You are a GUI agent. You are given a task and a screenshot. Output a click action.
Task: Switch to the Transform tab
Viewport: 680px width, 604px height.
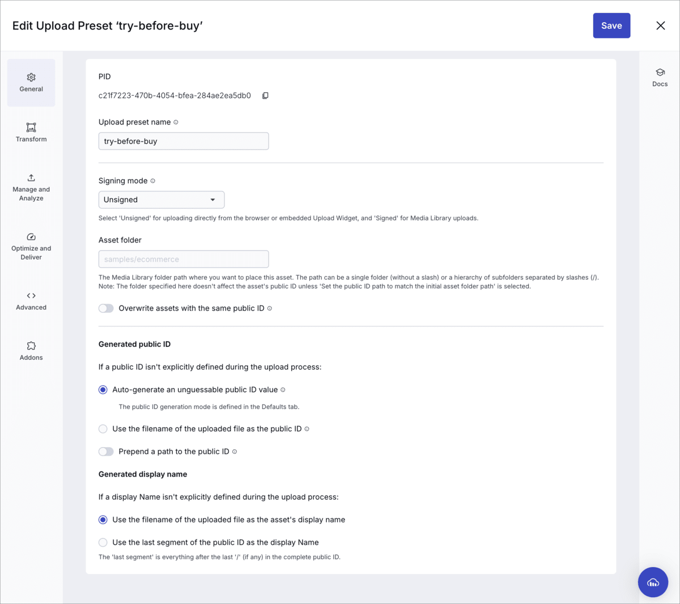(x=31, y=133)
